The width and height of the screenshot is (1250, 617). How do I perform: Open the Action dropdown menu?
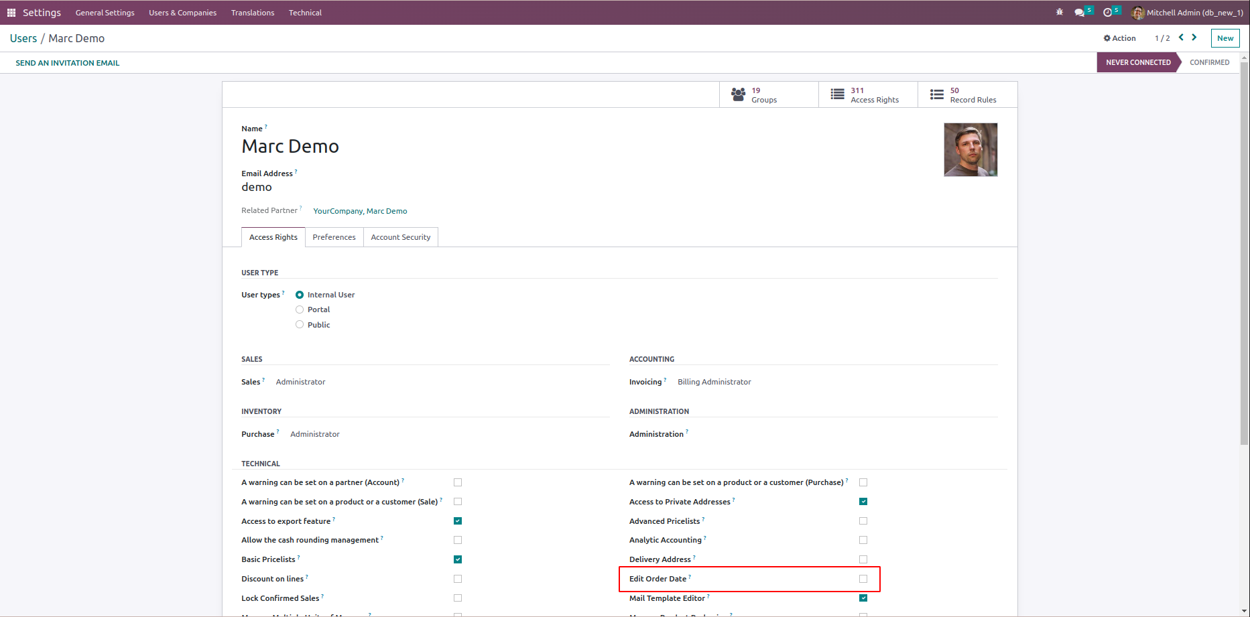[x=1119, y=38]
